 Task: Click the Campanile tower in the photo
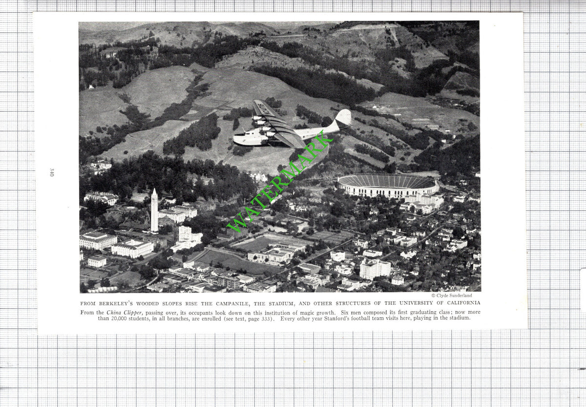pos(154,210)
